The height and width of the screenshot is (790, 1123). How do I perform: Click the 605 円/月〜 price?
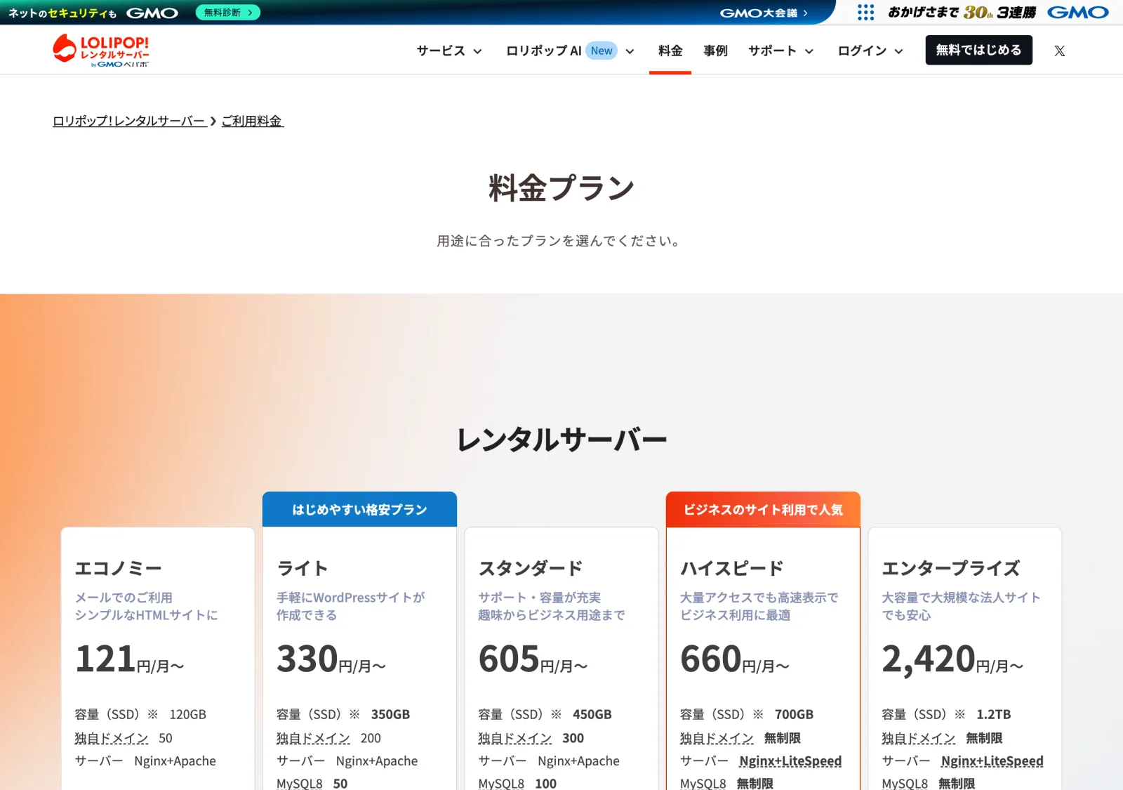point(533,659)
